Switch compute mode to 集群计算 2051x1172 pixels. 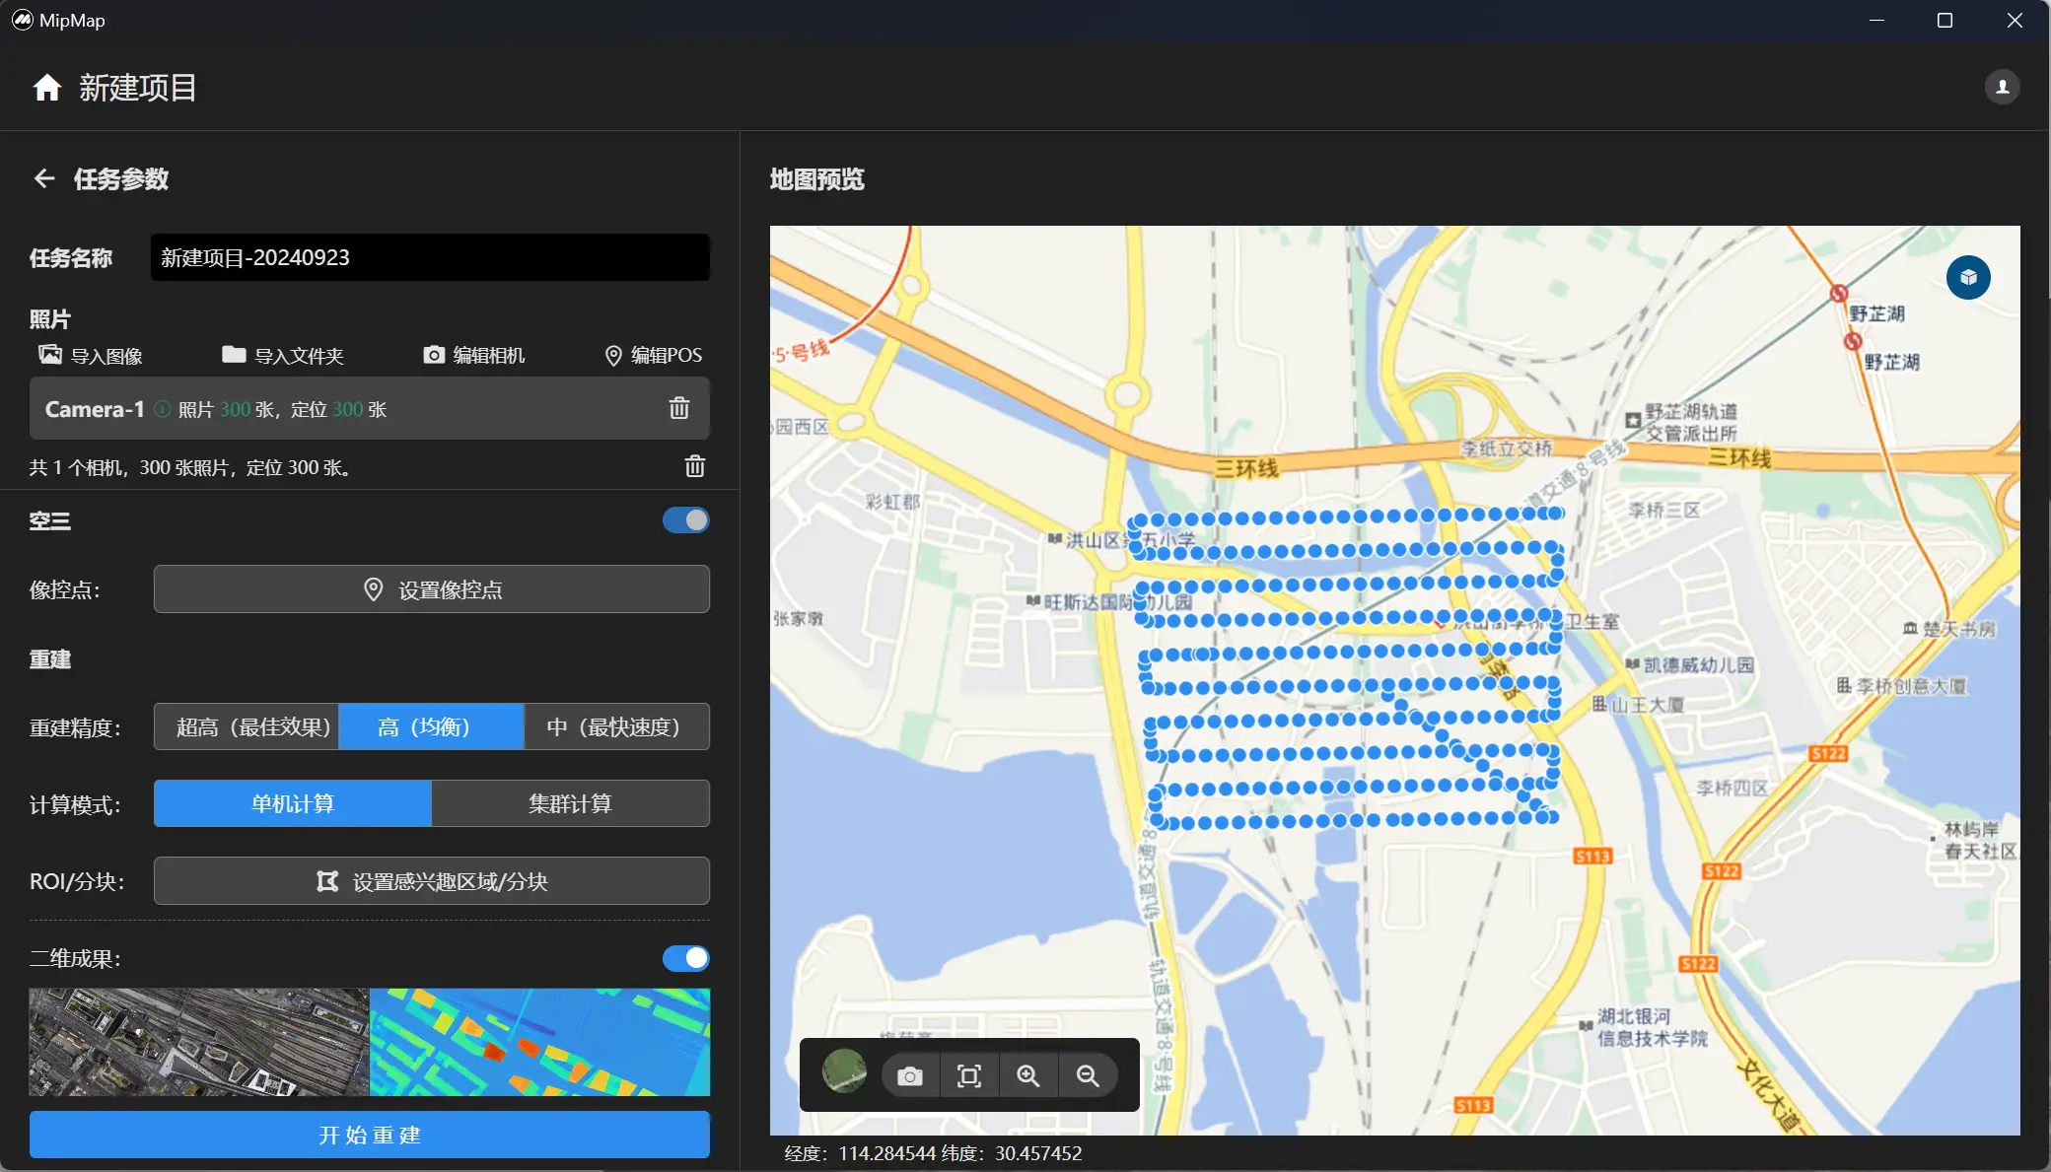570,803
